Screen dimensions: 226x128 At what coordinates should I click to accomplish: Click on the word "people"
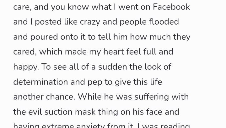pos(133,22)
